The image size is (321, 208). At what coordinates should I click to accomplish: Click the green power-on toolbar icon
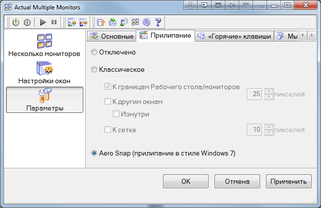tap(16, 22)
